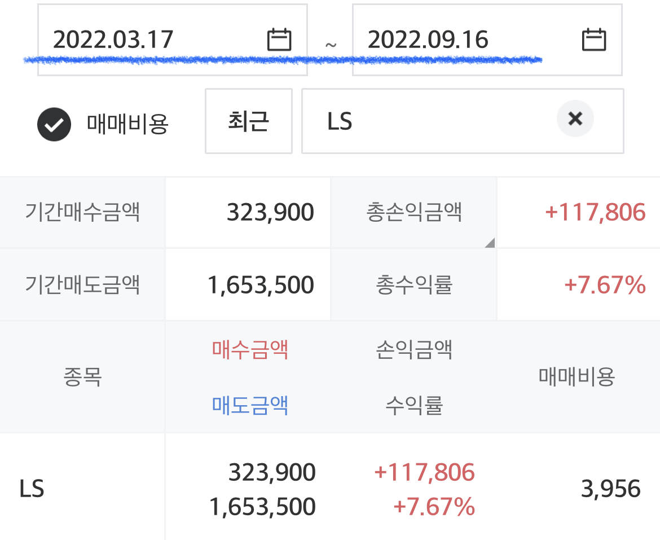Click the LS stock search field
660x540 pixels.
pos(463,121)
